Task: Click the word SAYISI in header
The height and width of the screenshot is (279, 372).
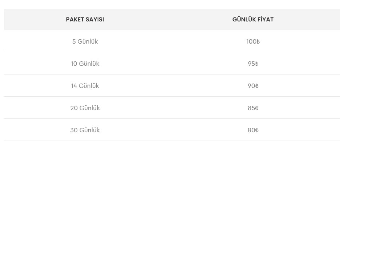Action: pos(95,20)
